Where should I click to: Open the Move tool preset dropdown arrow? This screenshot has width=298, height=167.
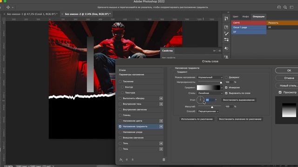click(x=13, y=7)
